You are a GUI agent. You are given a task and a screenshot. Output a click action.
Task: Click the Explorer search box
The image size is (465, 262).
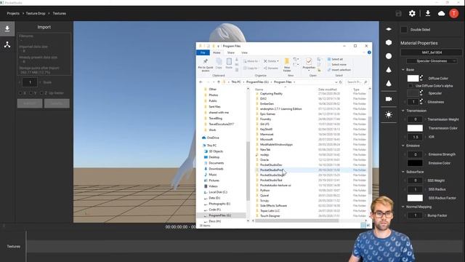pyautogui.click(x=357, y=82)
